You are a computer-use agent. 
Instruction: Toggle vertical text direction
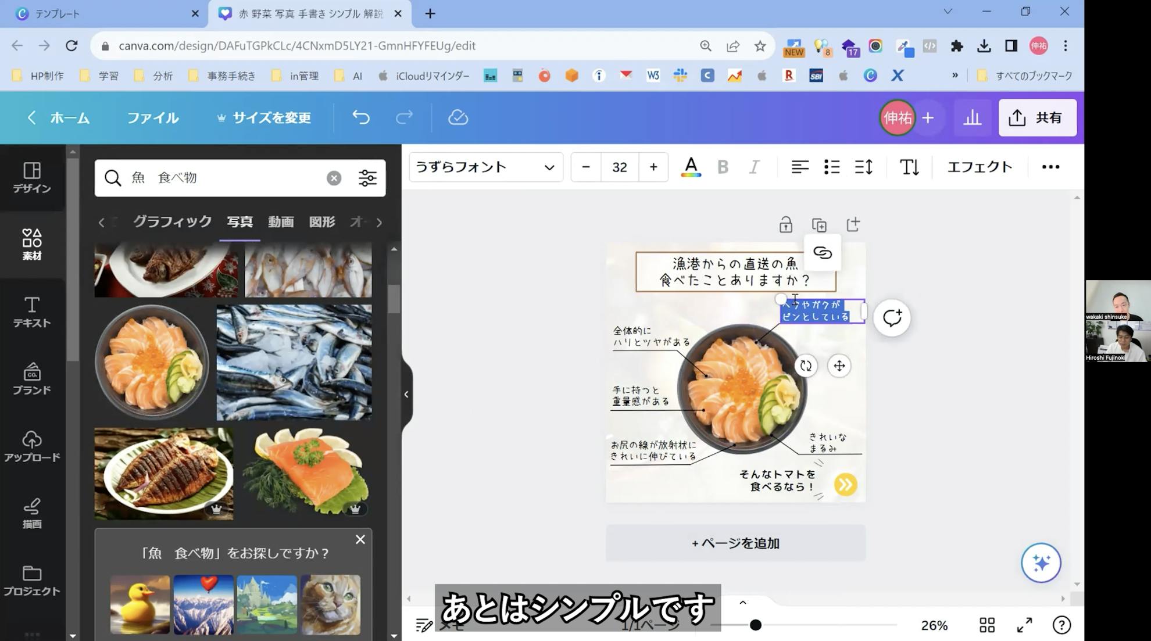909,167
